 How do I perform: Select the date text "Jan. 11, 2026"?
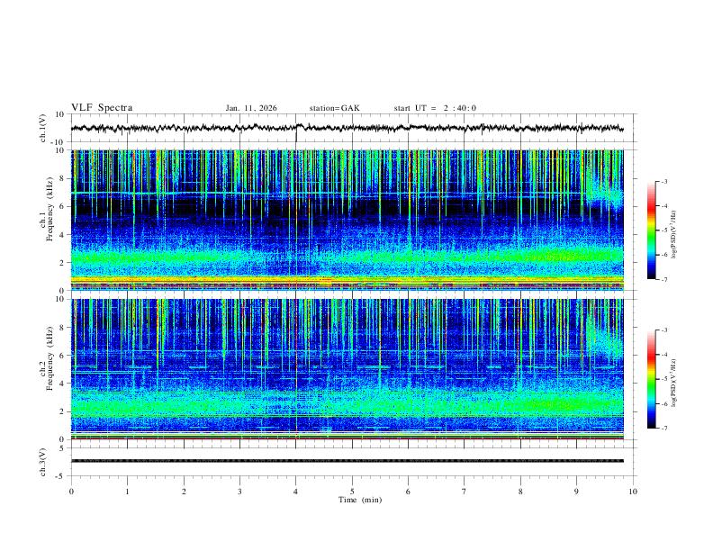pyautogui.click(x=251, y=108)
